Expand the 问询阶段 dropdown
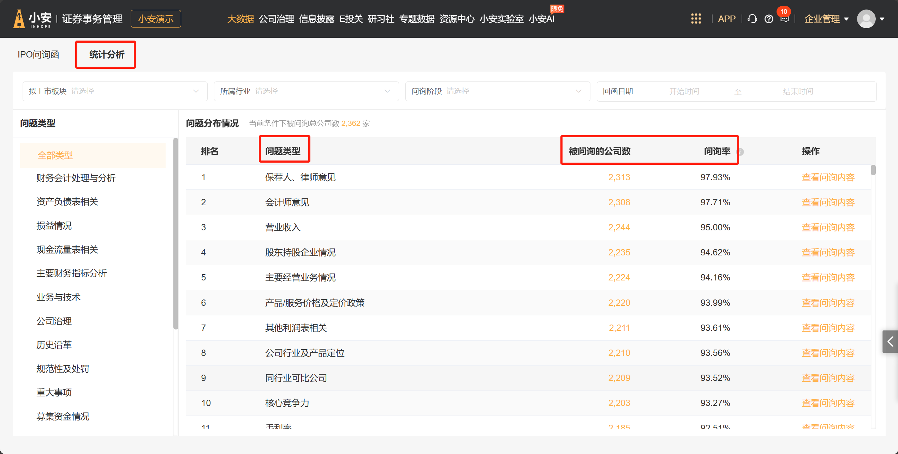This screenshot has height=454, width=898. [498, 91]
